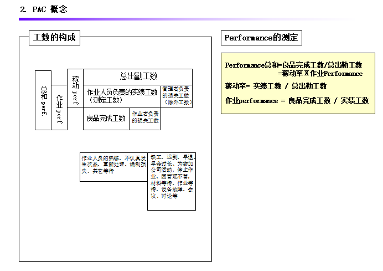This screenshot has height=271, width=383.
Task: Click the vertical "稼动 perf" cell
Action: 75,88
